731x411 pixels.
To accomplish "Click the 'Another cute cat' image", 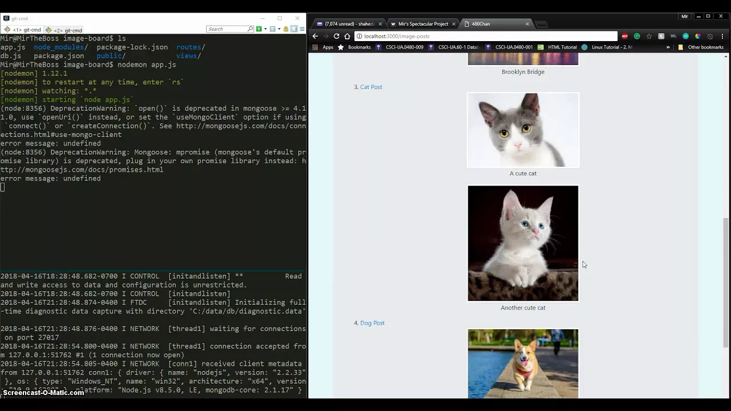I will [523, 243].
